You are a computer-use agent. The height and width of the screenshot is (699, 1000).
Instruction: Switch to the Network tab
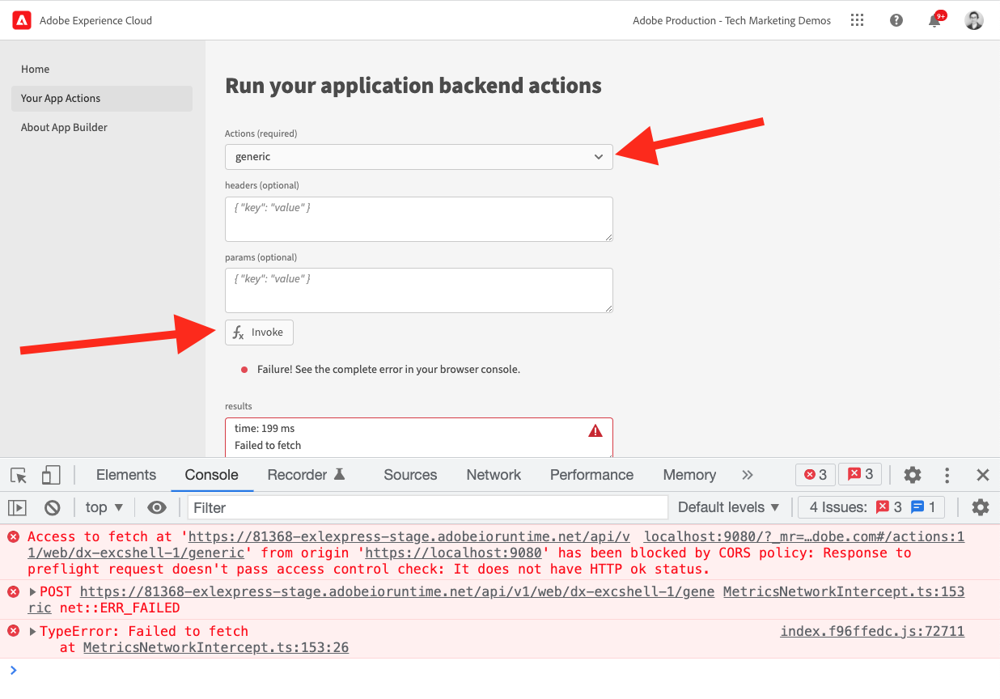[x=493, y=475]
